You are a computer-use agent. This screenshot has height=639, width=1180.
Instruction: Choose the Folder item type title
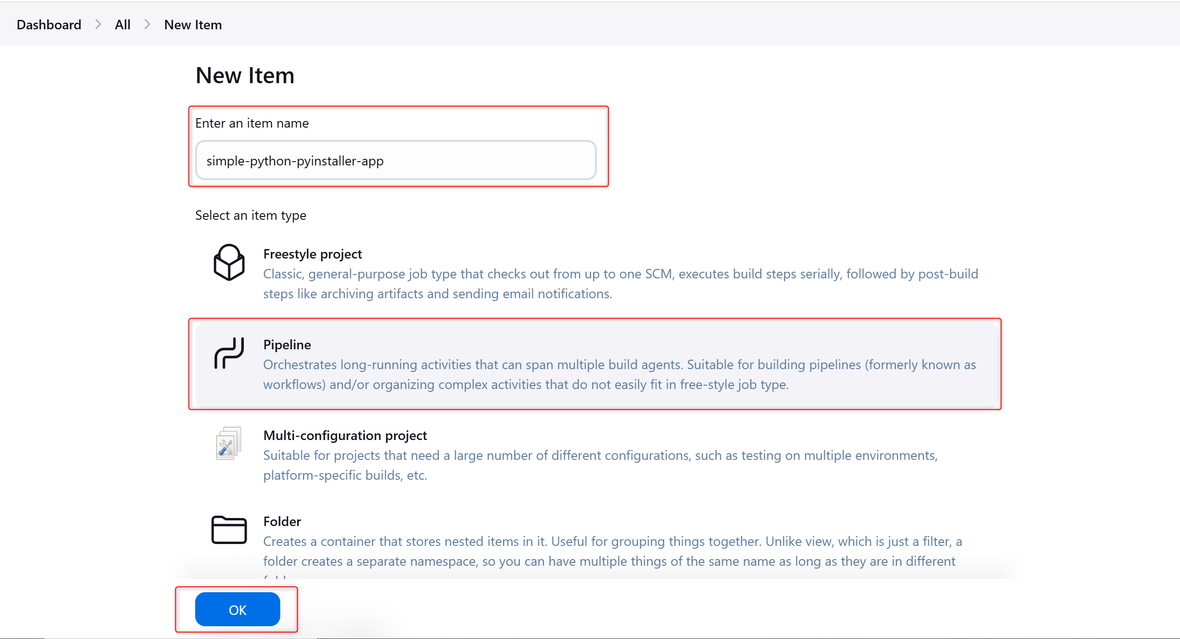coord(282,522)
